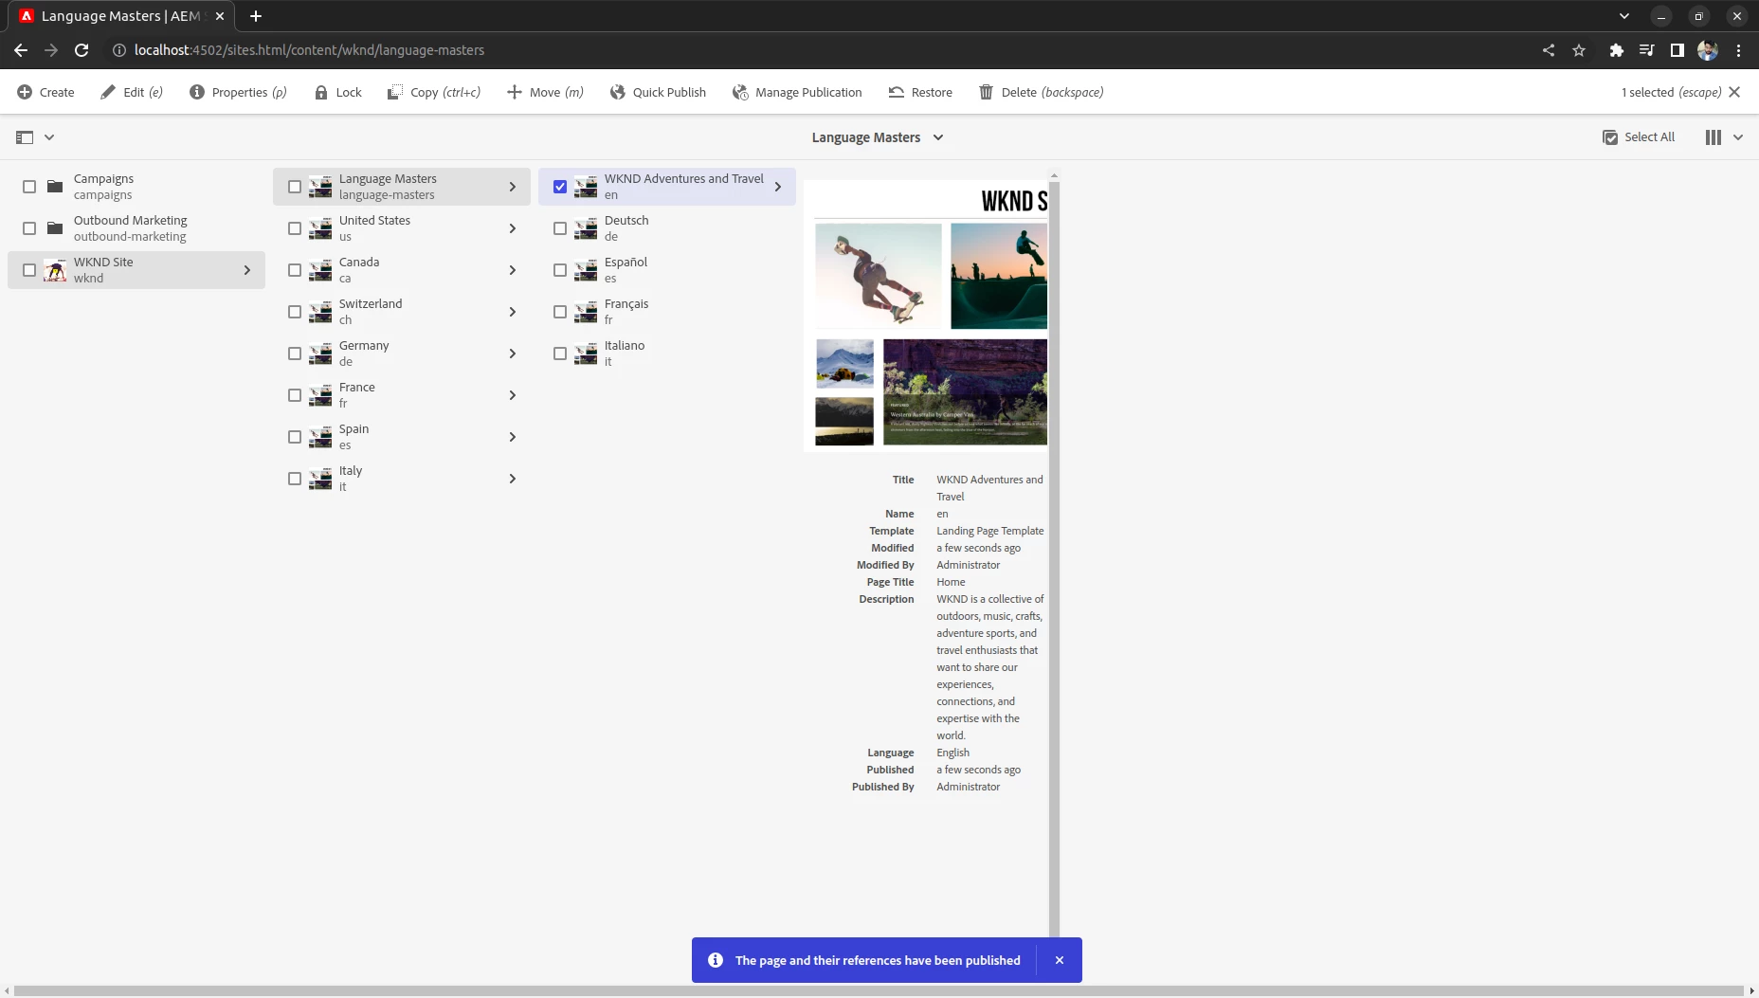This screenshot has width=1759, height=998.
Task: Click the share page icon in address bar
Action: click(x=1549, y=50)
